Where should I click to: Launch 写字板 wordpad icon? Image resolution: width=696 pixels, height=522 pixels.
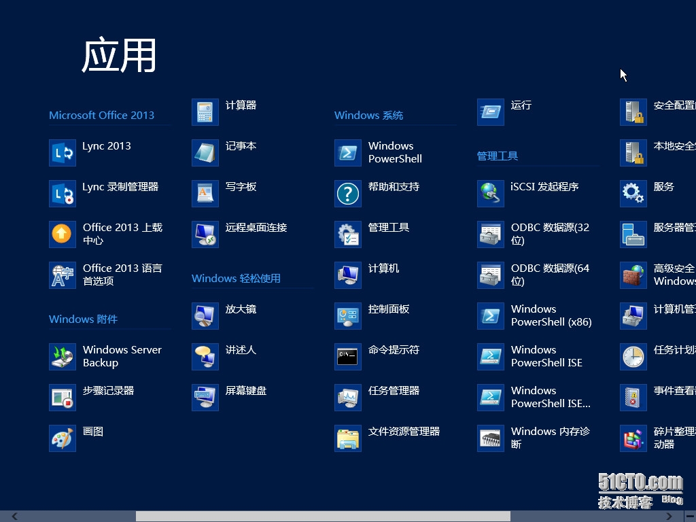[x=205, y=194]
